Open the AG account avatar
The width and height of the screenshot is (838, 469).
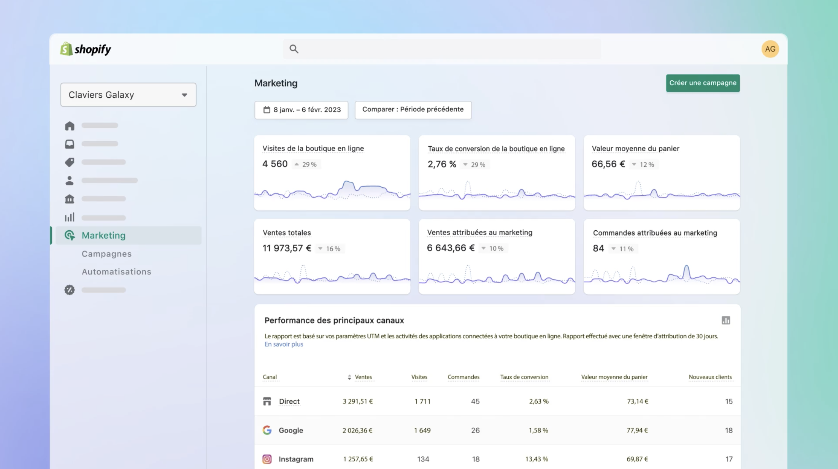770,49
